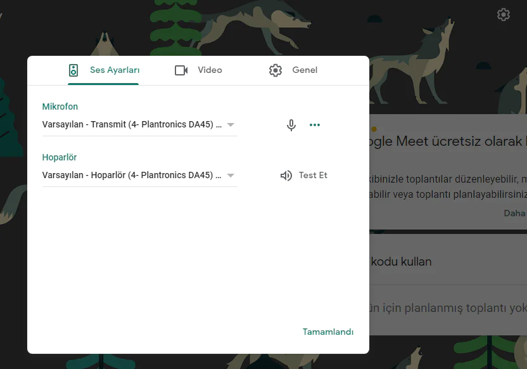527x369 pixels.
Task: Click the gear icon beside Genel
Action: tap(276, 70)
